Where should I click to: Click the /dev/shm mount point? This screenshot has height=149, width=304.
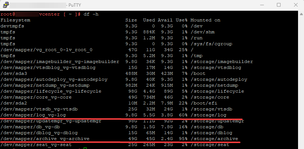203,32
